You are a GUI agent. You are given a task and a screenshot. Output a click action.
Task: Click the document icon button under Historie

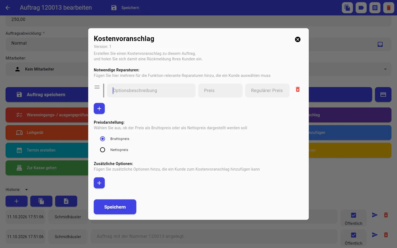pyautogui.click(x=66, y=201)
